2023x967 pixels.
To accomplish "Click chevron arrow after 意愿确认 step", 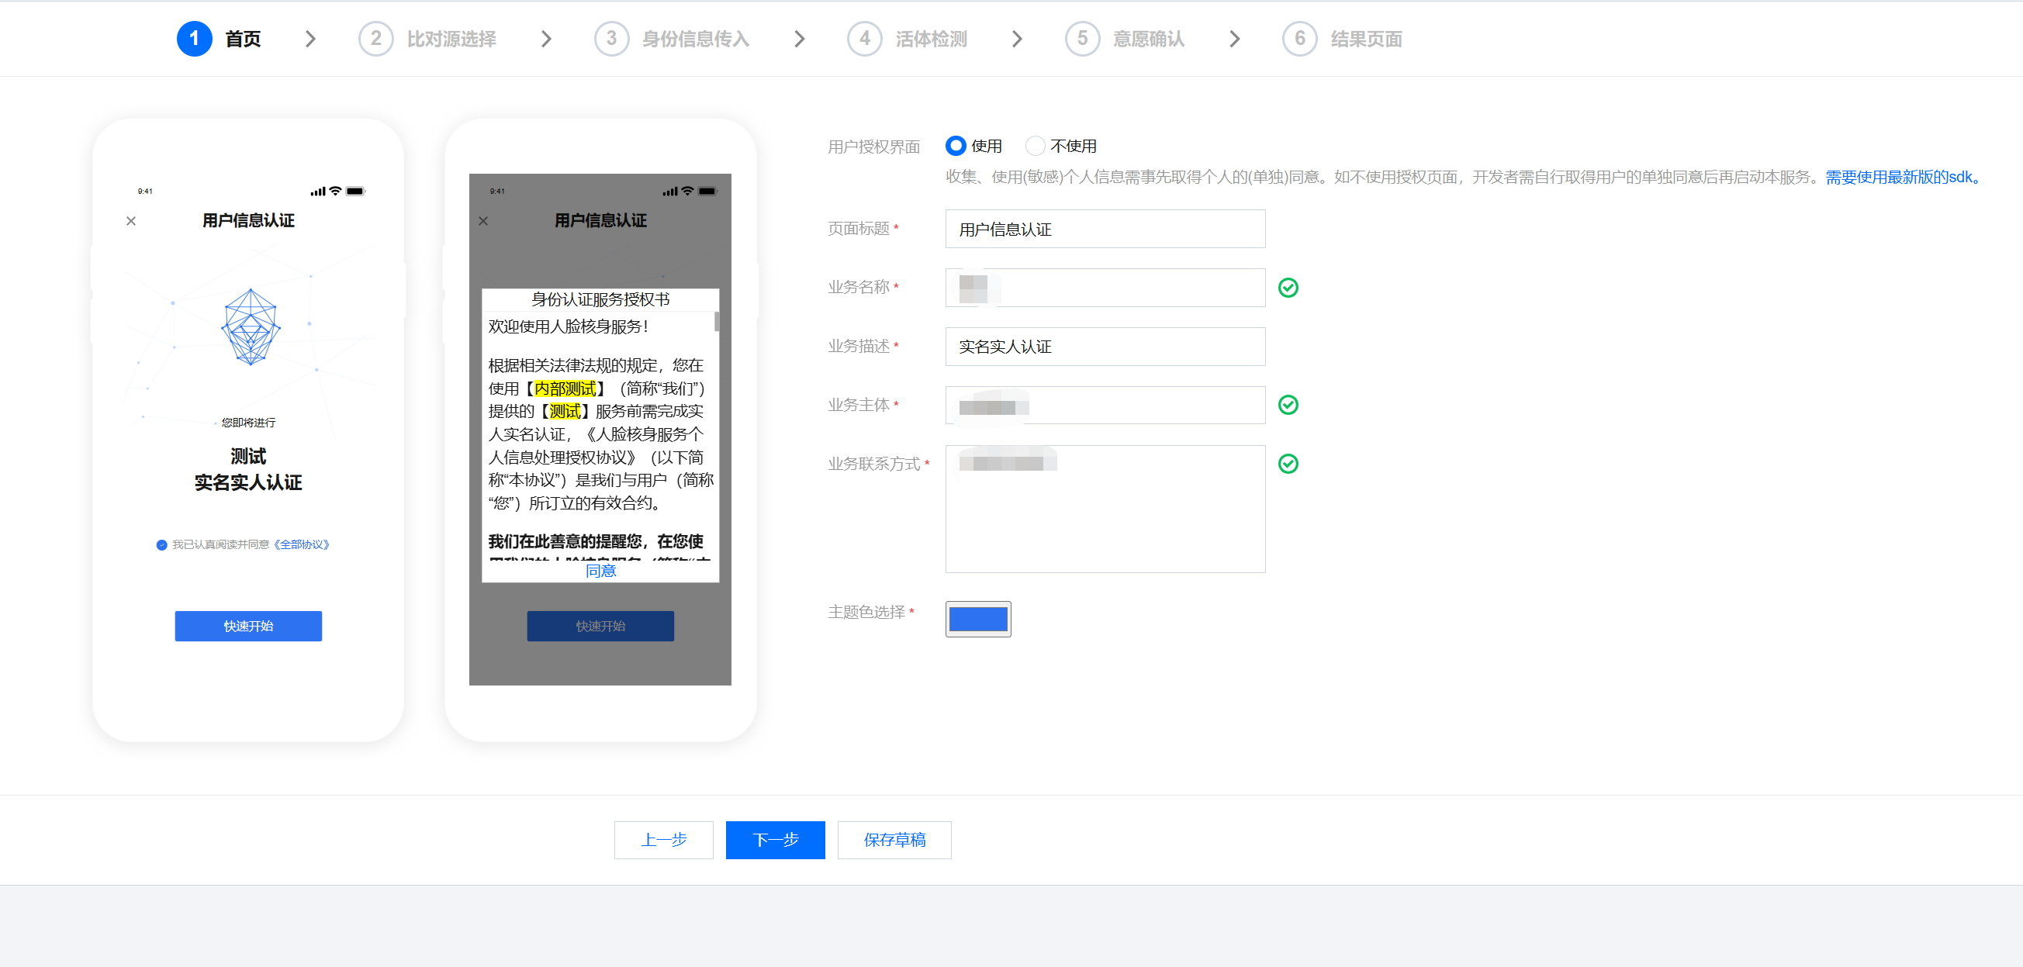I will pyautogui.click(x=1235, y=39).
